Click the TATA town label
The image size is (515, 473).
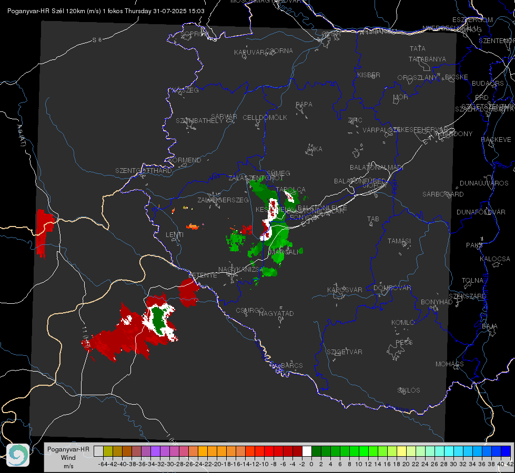(x=418, y=48)
